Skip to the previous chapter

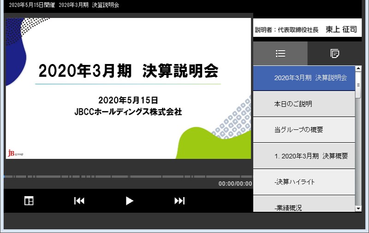click(79, 201)
